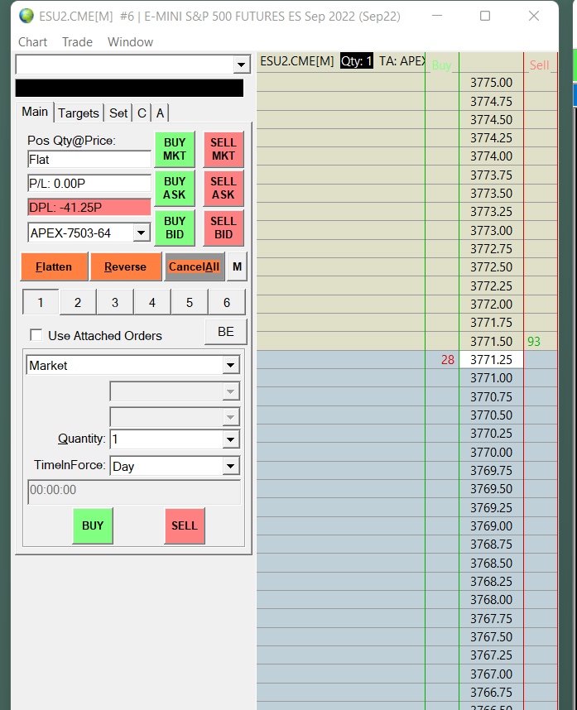The height and width of the screenshot is (710, 577).
Task: Click price level 3774.00
Action: [x=492, y=156]
